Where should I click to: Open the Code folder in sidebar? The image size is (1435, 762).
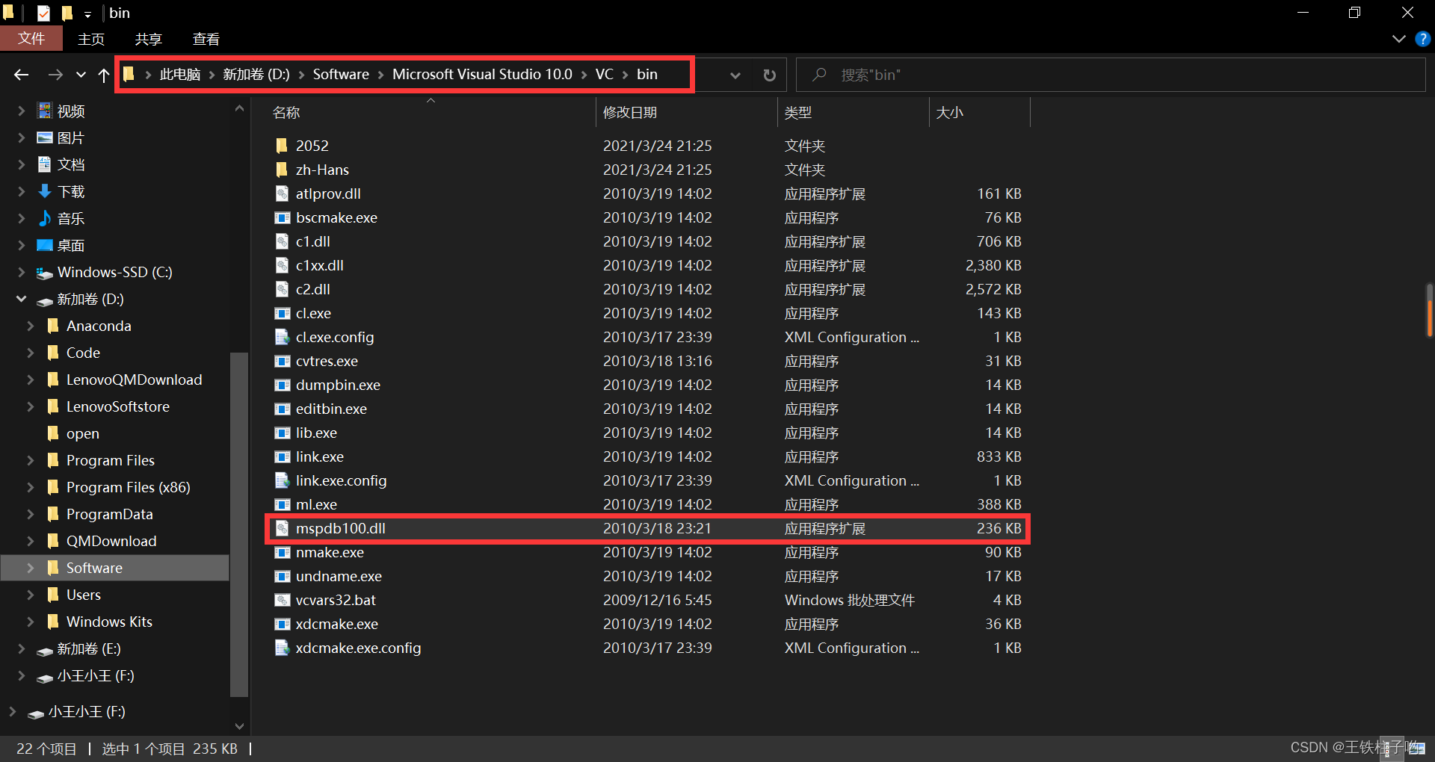point(83,353)
